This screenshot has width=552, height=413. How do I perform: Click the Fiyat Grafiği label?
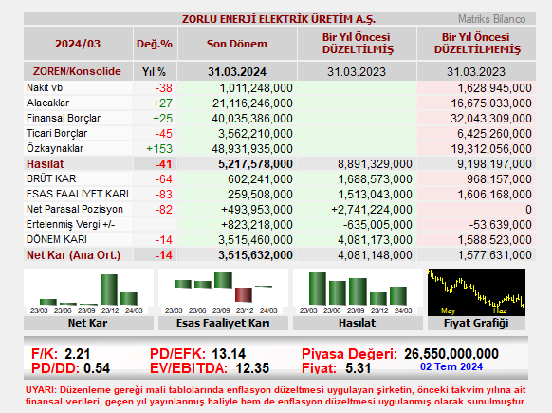coord(476,323)
